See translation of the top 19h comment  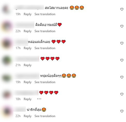pos(45,14)
